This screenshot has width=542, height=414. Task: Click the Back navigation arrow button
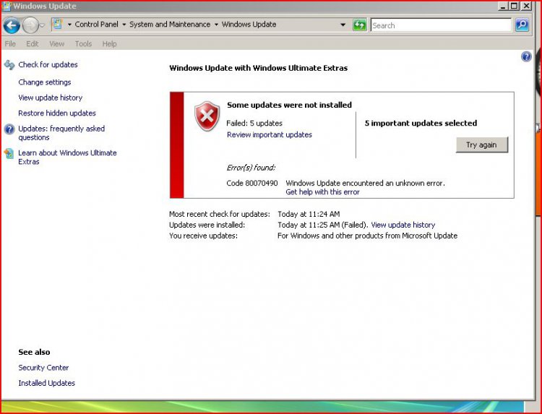tap(12, 25)
